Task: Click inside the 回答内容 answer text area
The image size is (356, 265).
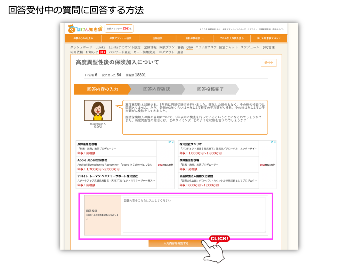Action: pos(194,215)
